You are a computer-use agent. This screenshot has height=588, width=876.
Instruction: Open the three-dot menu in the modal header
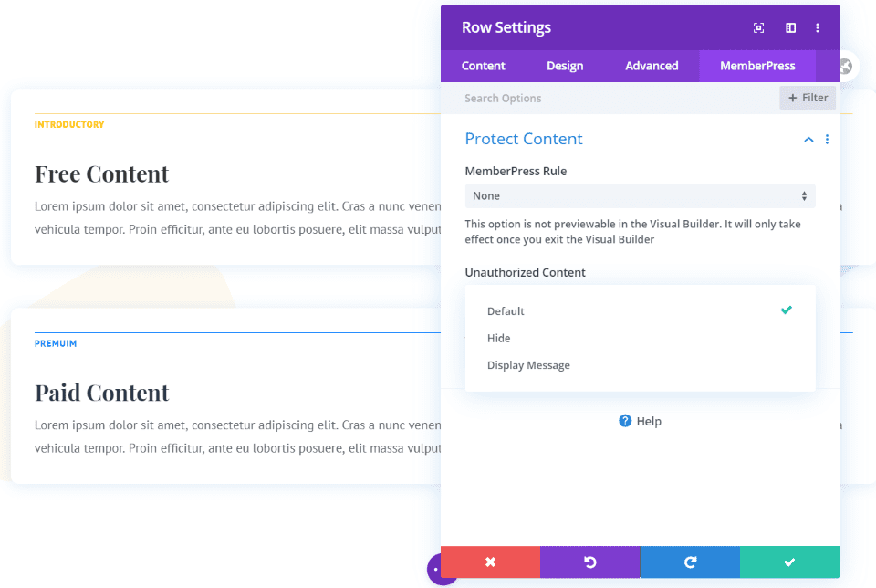click(818, 27)
